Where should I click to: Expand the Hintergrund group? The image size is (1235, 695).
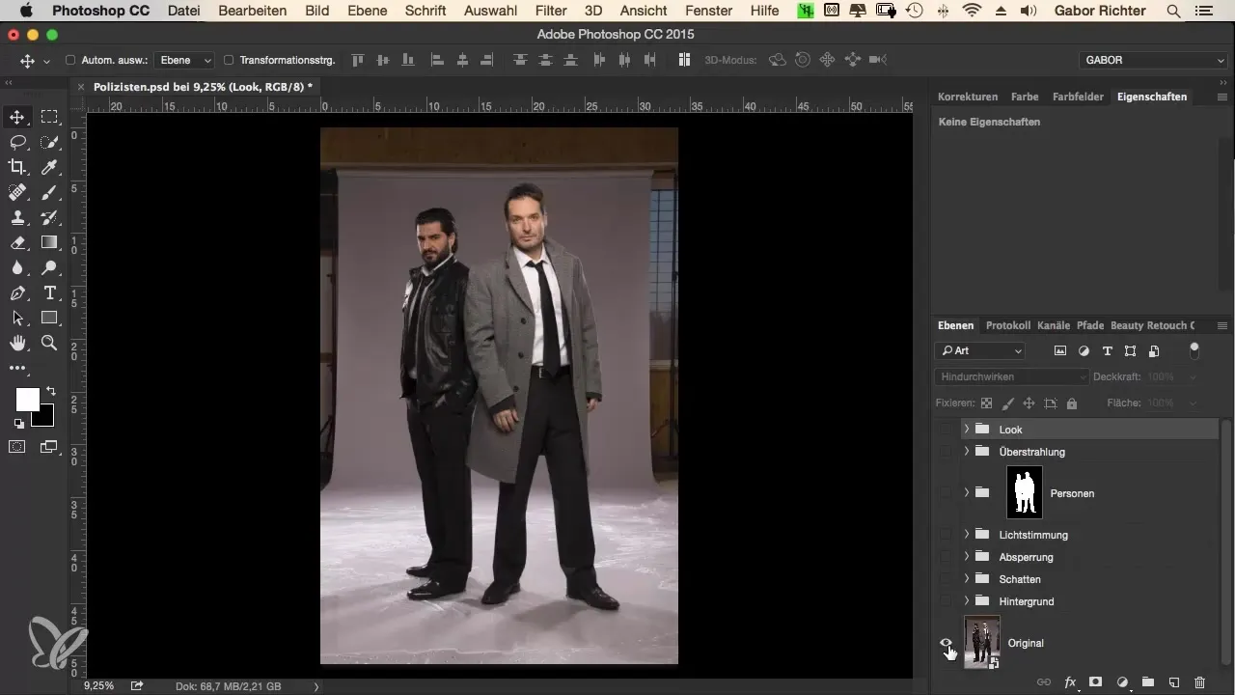click(966, 600)
